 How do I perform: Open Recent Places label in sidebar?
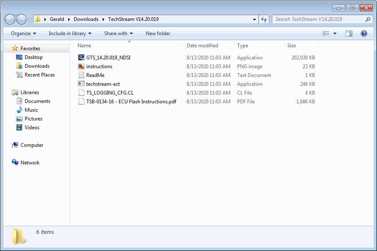click(40, 75)
